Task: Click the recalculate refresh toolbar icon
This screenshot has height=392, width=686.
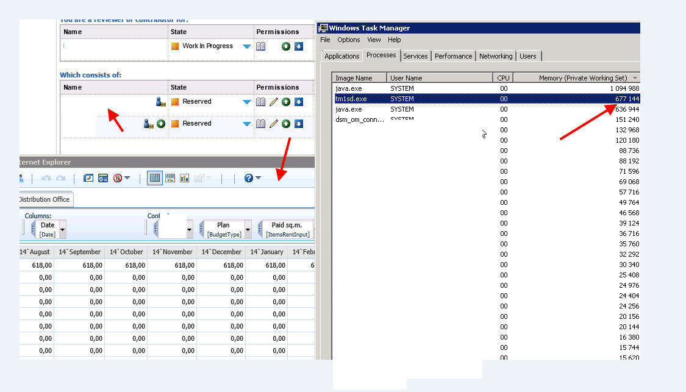Action: pos(103,178)
